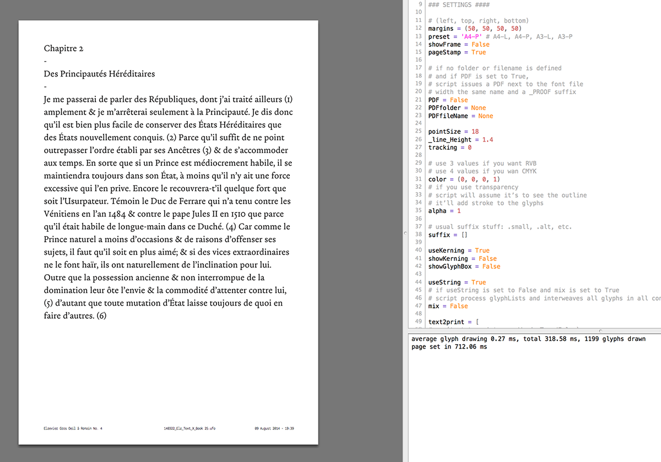The image size is (661, 462).
Task: Click the pointSize value 18
Action: [475, 132]
